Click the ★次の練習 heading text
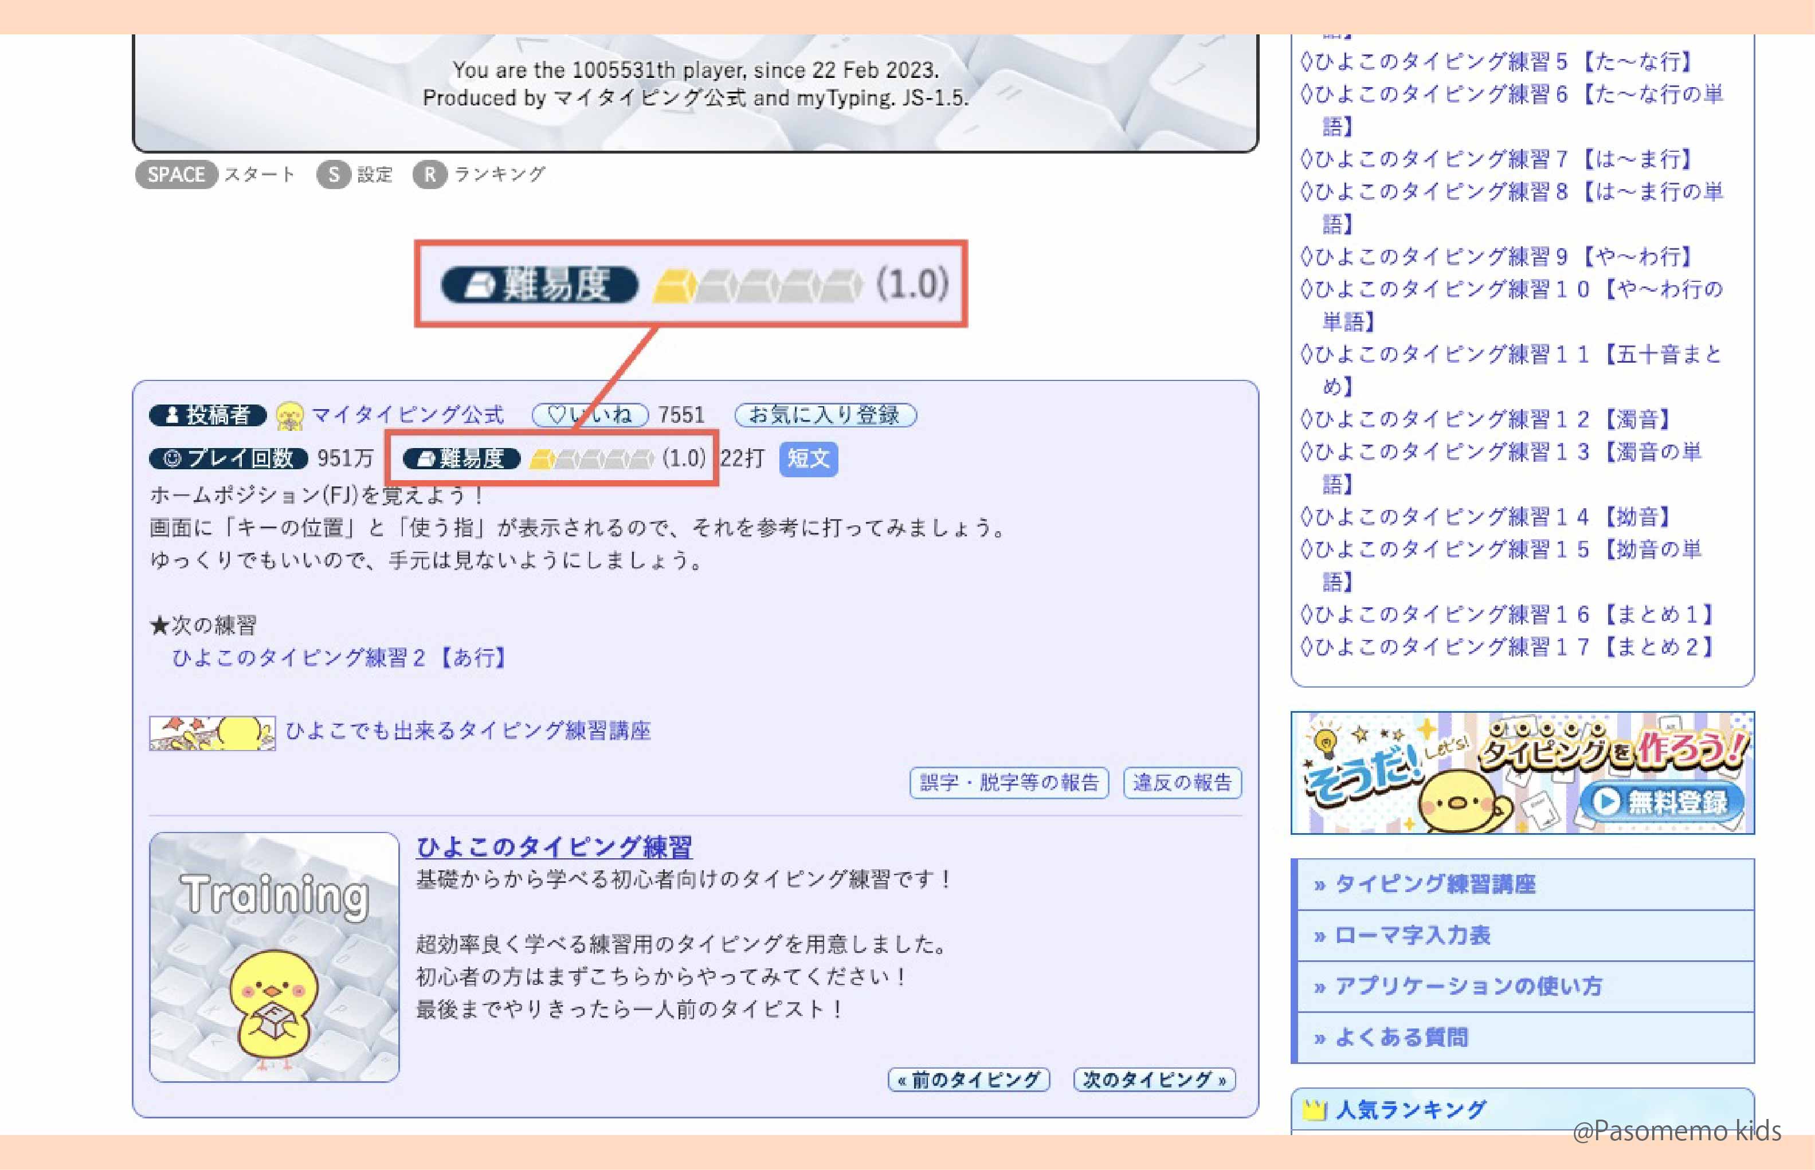 203,625
